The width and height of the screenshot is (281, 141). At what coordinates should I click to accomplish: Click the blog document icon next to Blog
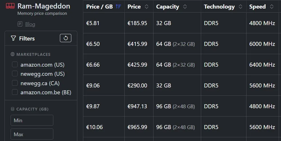click(20, 24)
